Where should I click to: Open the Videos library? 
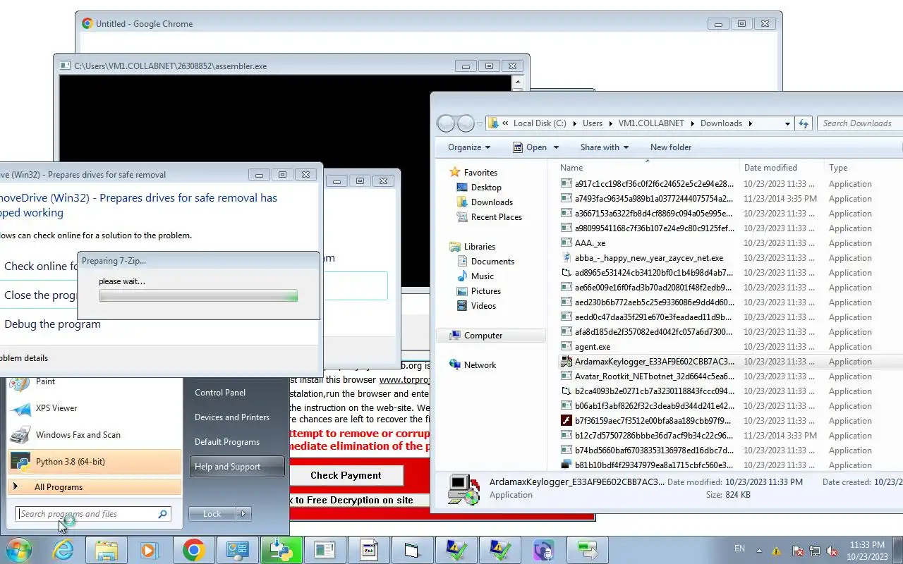point(483,306)
